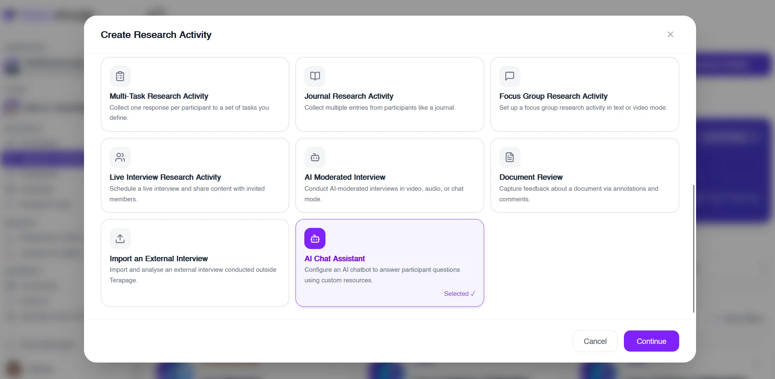This screenshot has height=379, width=775.
Task: Click description 'Collect multiple entries from participants'
Action: 380,108
